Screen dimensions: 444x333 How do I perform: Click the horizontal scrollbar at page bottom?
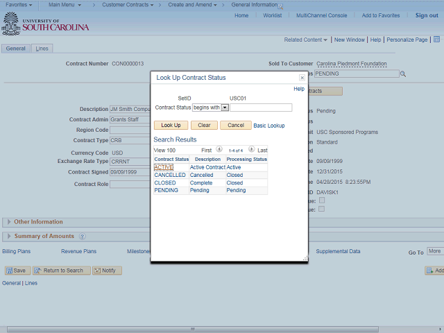tap(193, 329)
